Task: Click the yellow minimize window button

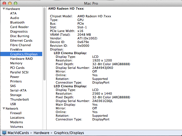Action: click(10, 3)
